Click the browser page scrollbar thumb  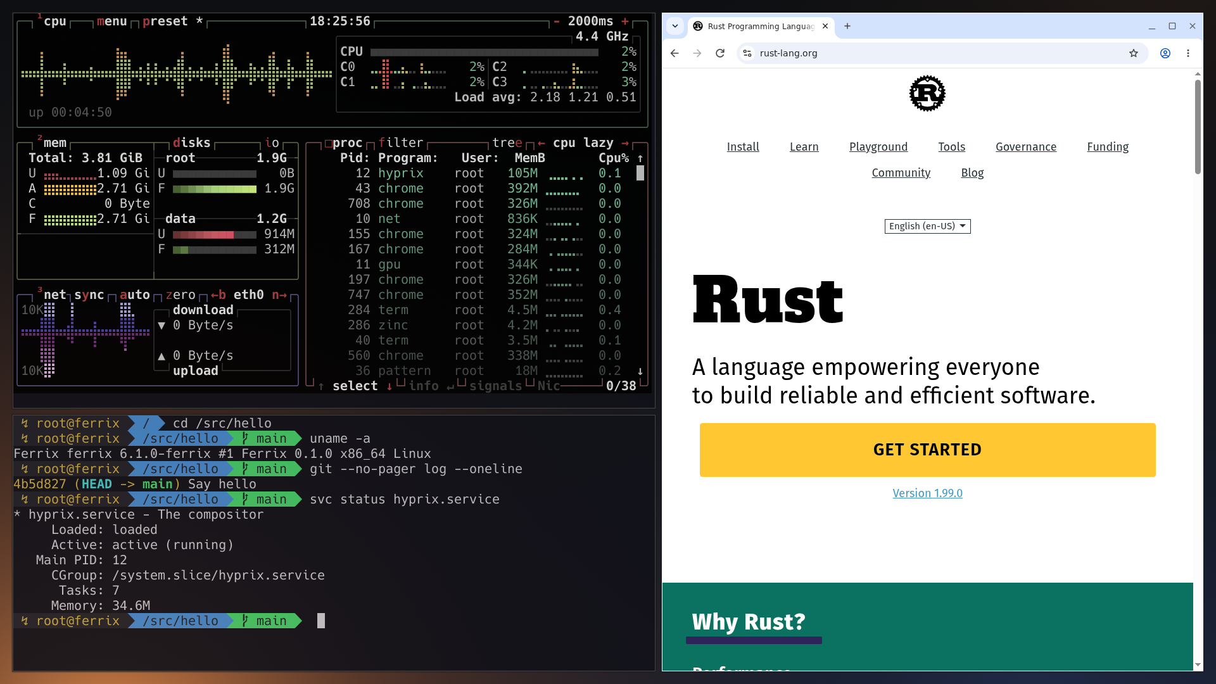click(1198, 125)
